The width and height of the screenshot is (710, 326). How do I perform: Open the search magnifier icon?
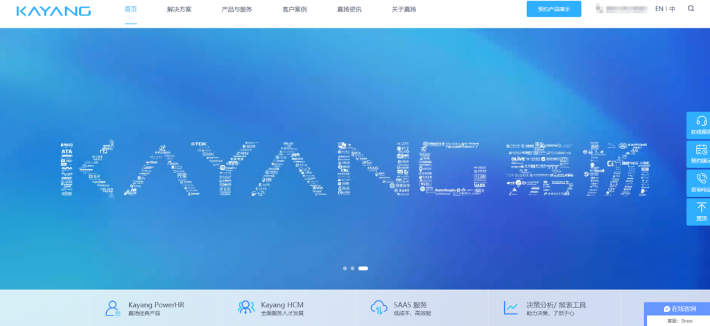691,9
